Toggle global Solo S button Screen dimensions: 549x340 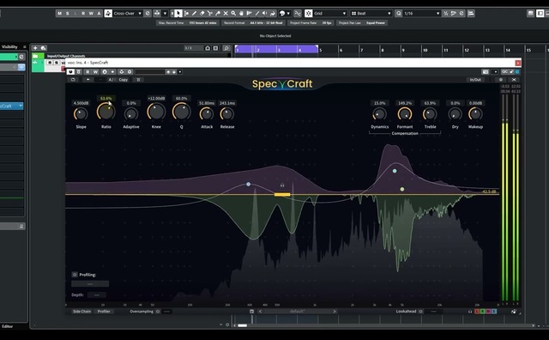pyautogui.click(x=68, y=14)
